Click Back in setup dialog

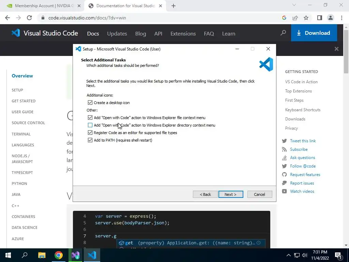point(205,194)
